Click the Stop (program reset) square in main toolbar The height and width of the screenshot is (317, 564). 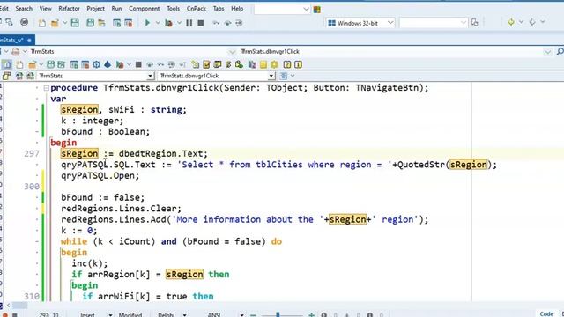click(x=201, y=23)
